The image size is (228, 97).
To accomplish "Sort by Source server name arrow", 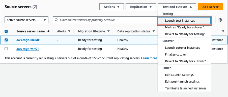I will click(48, 31).
